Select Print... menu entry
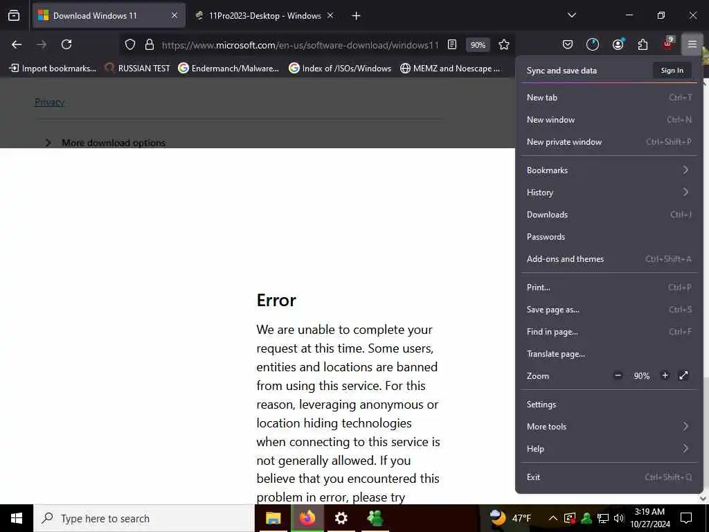The width and height of the screenshot is (709, 532). (609, 287)
